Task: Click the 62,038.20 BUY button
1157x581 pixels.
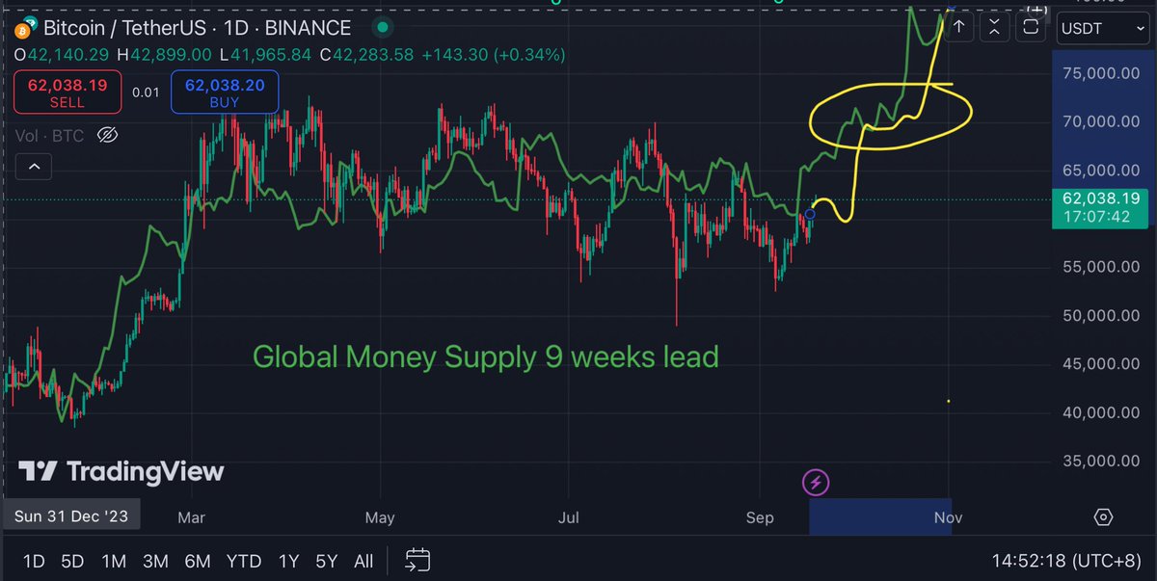Action: point(225,92)
